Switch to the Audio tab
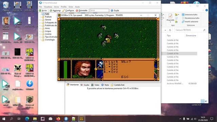 point(85,85)
